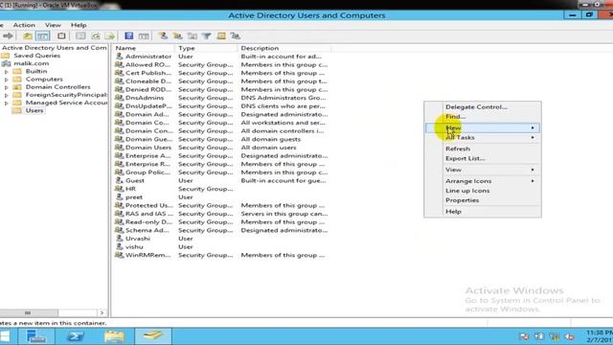Choose Line up Icons menu entry
613x345 pixels.
tap(467, 191)
